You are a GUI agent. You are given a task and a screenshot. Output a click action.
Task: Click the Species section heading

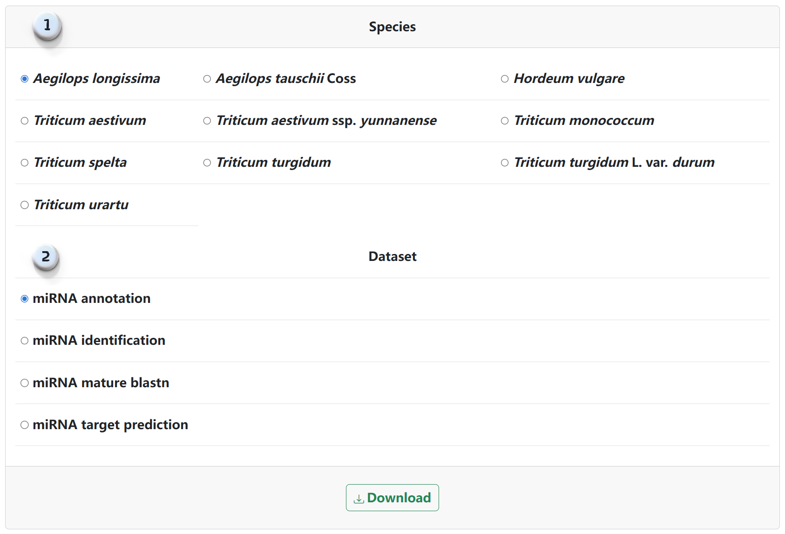392,27
